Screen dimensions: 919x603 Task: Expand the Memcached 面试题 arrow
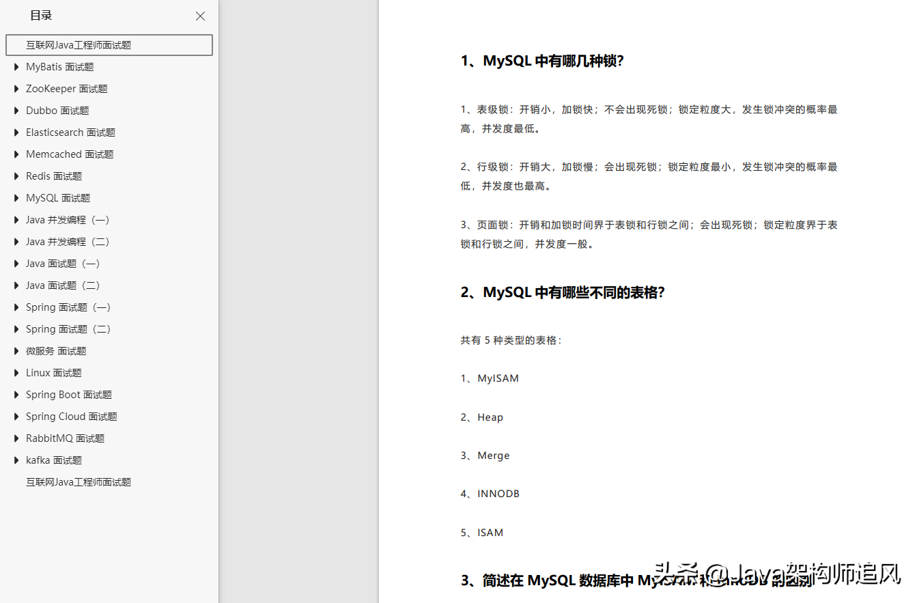click(16, 154)
